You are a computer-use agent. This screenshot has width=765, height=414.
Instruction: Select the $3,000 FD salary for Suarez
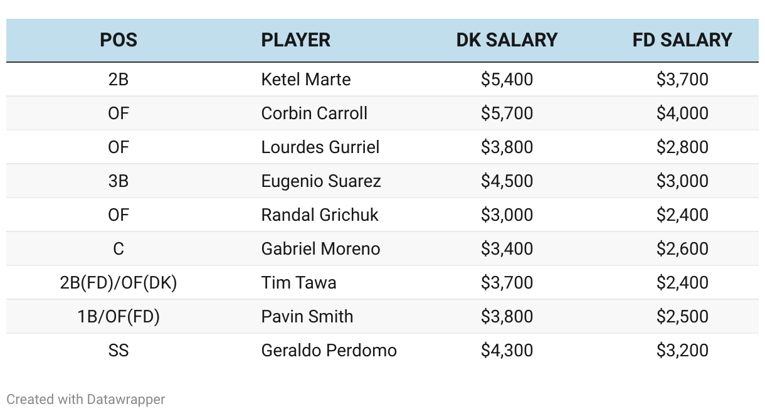[682, 181]
